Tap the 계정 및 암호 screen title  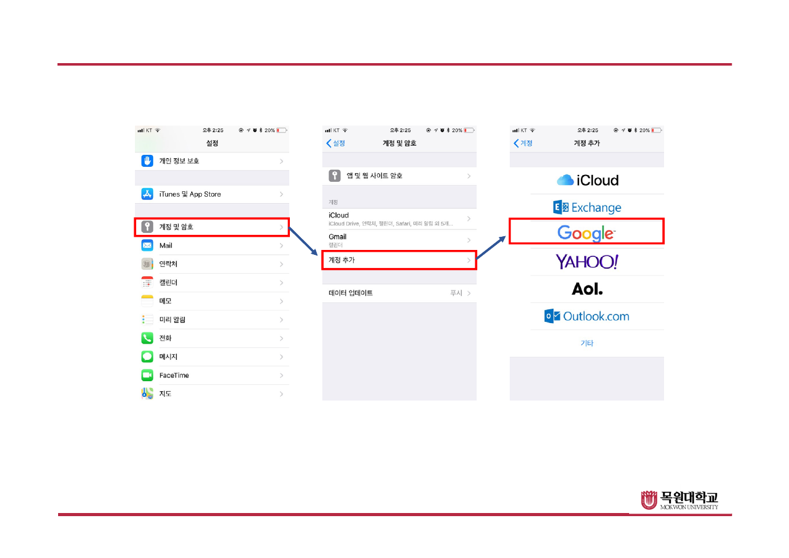(x=399, y=143)
